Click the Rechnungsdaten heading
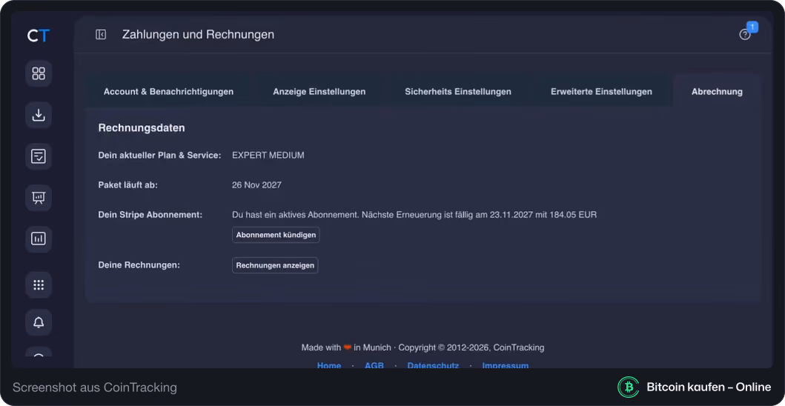785x406 pixels. (x=142, y=128)
